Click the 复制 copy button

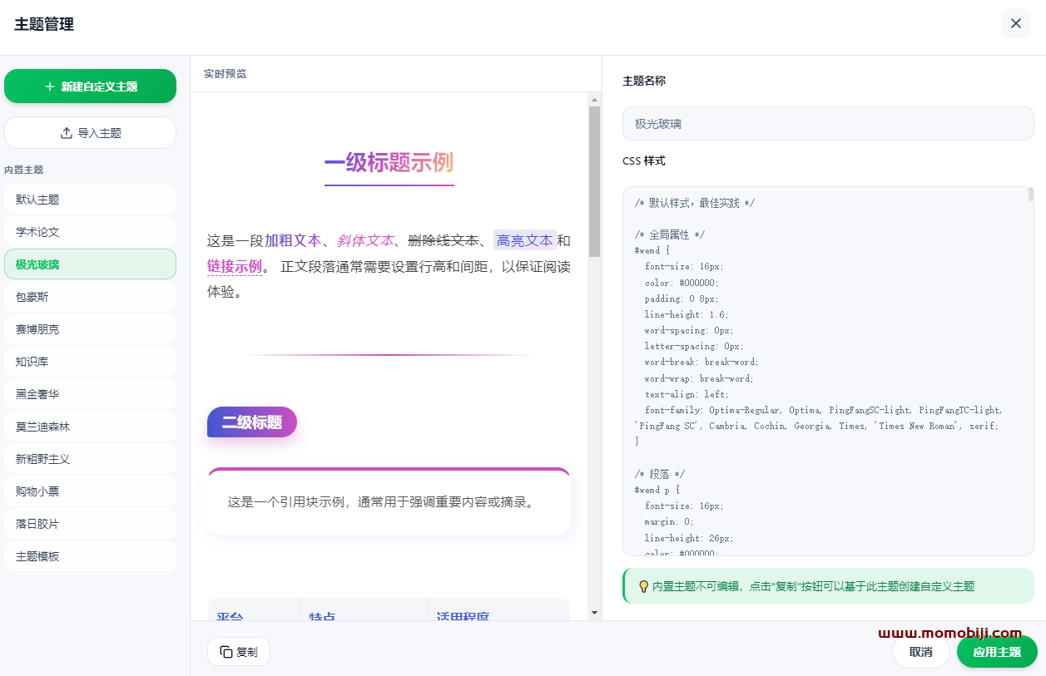pyautogui.click(x=239, y=652)
